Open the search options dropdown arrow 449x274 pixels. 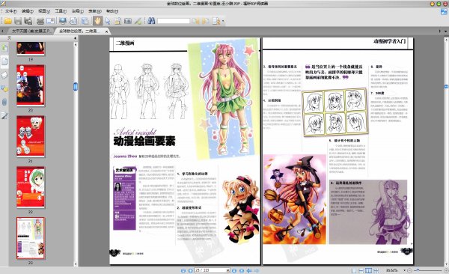point(223,21)
